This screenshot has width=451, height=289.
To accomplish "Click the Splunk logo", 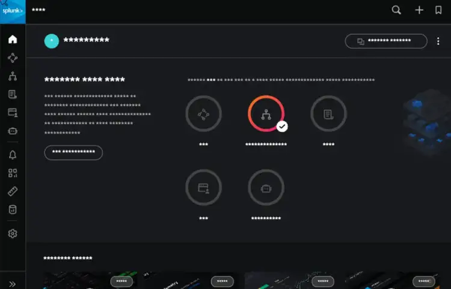I will click(x=13, y=12).
